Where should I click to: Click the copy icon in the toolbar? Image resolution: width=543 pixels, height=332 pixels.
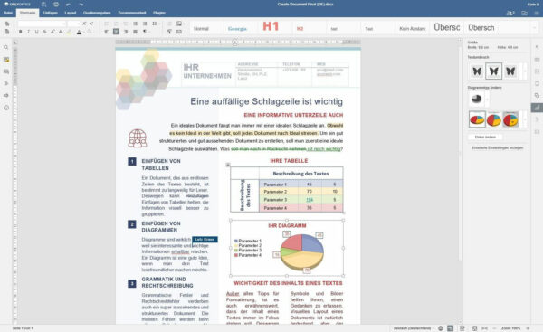pos(6,24)
